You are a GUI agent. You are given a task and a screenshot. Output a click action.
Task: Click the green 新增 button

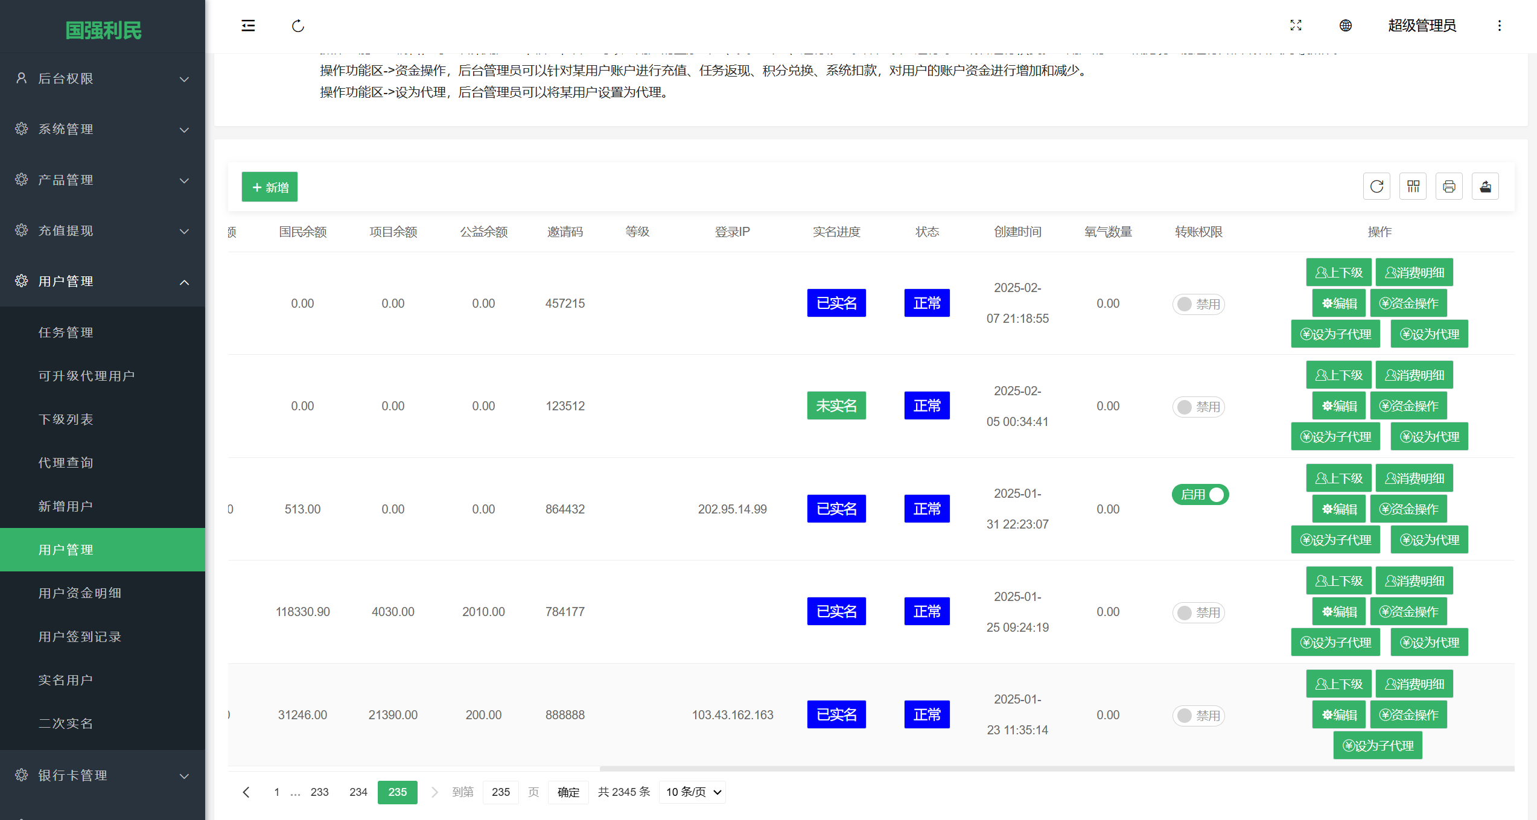(x=269, y=187)
